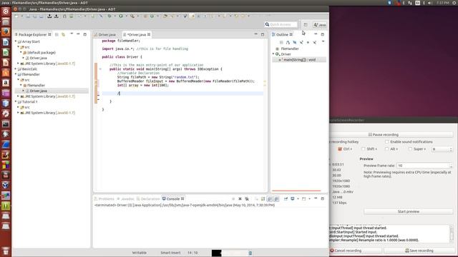Expand JRE System Library under Array Start
458x257 pixels.
(x=19, y=64)
